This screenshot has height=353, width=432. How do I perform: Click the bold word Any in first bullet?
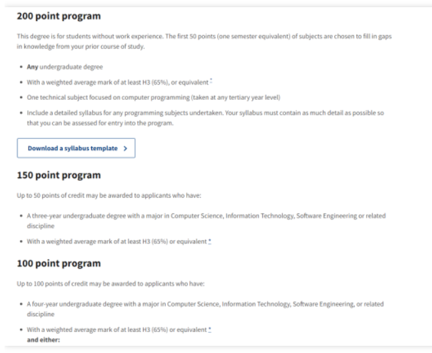(x=32, y=67)
